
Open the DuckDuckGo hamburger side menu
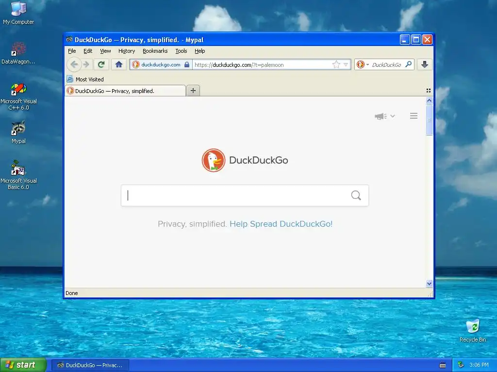[414, 116]
